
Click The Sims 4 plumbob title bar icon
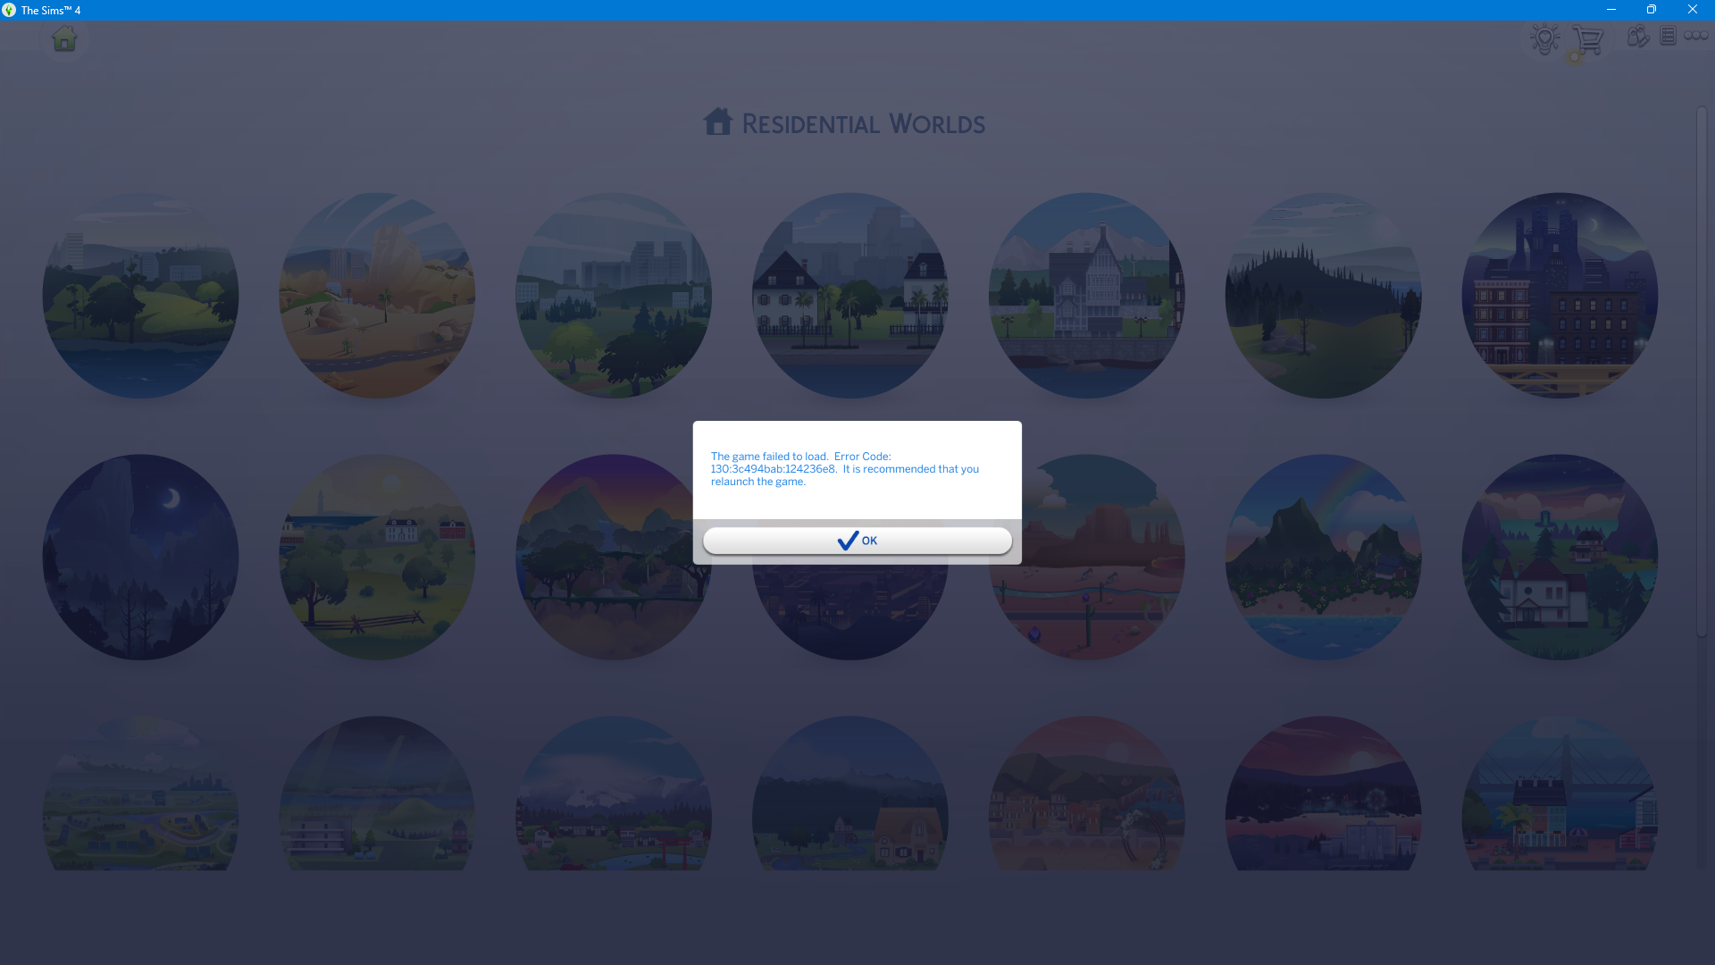tap(9, 10)
